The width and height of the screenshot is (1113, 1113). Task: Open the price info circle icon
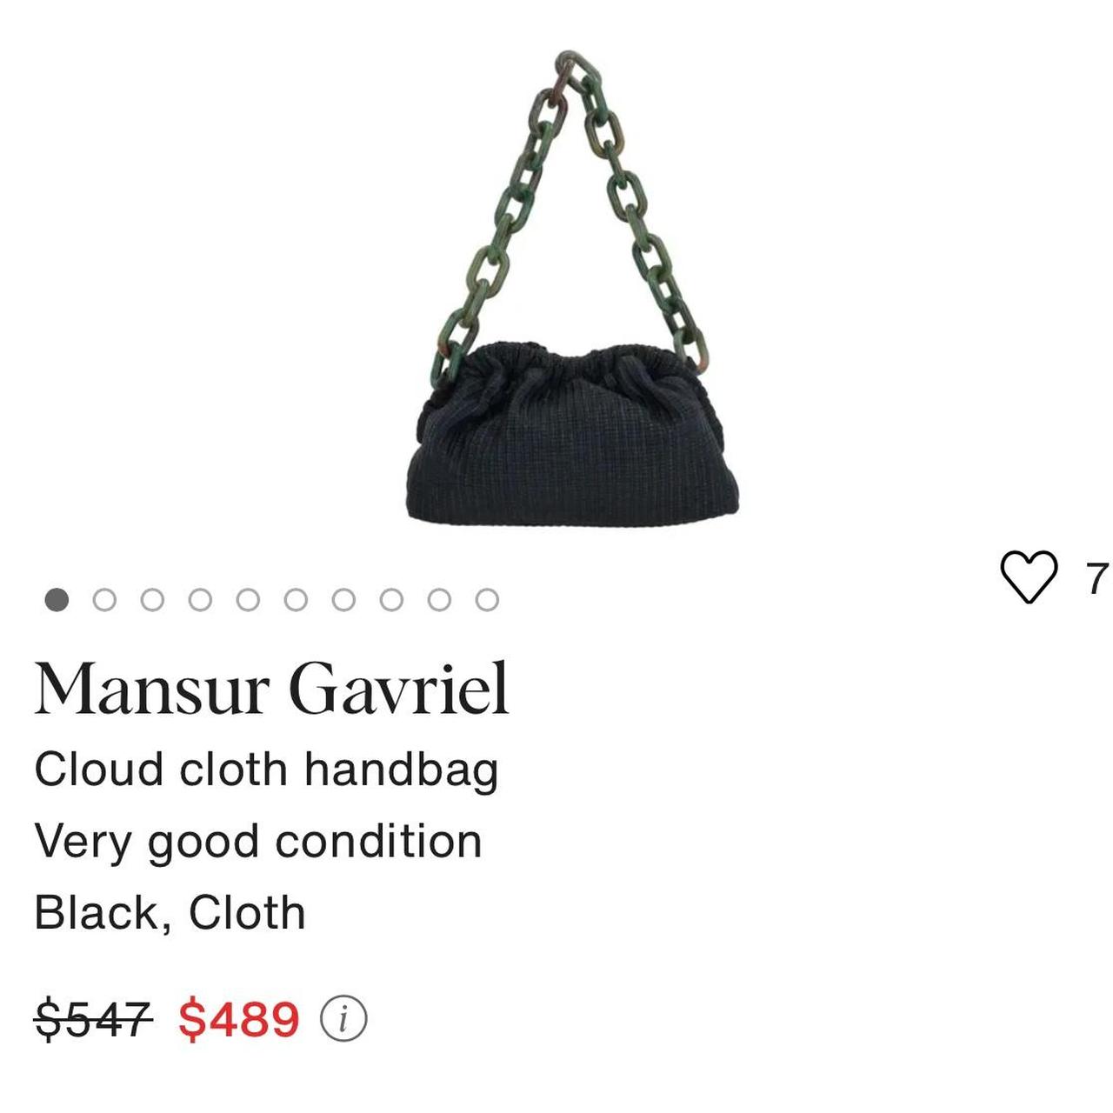point(343,1018)
